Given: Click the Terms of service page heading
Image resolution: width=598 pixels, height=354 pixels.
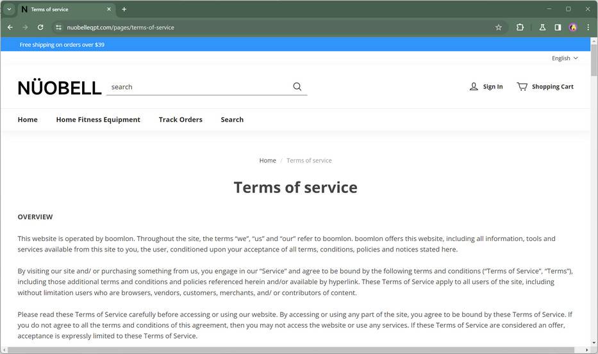Looking at the screenshot, I should [x=295, y=187].
